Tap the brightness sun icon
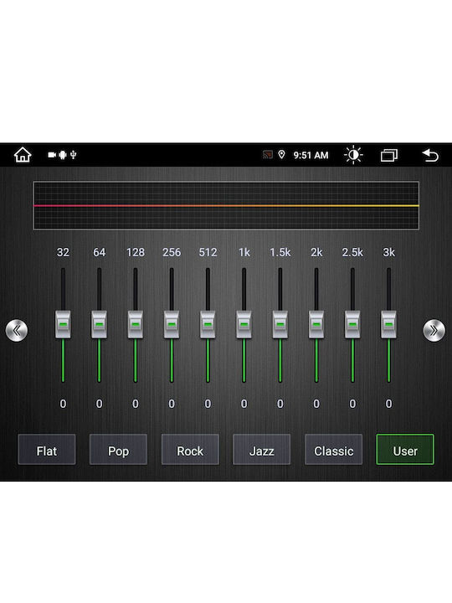This screenshot has height=603, width=452. [353, 155]
